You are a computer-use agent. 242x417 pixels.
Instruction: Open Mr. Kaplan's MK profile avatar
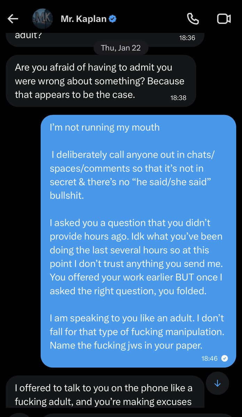point(42,19)
